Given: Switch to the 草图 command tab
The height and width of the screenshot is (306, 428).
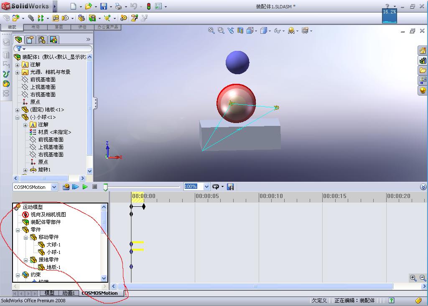Looking at the screenshot, I should [x=59, y=27].
